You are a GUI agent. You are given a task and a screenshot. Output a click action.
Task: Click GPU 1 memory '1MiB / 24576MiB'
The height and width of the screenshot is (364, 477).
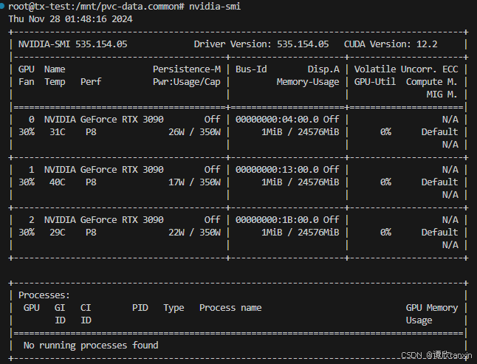tap(301, 182)
